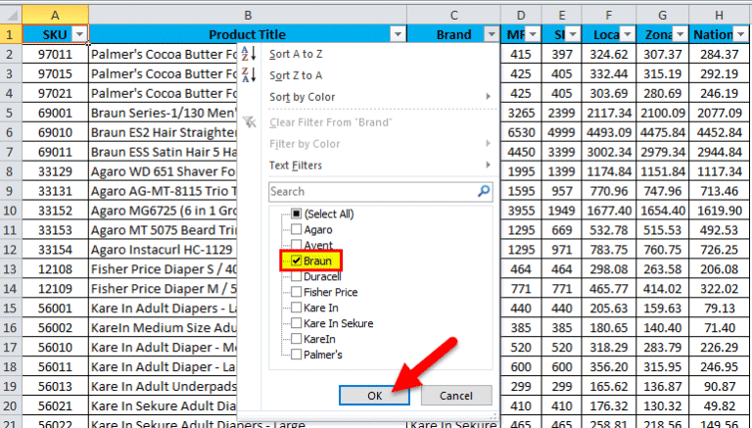Click the Sort Z to A icon

tap(249, 74)
